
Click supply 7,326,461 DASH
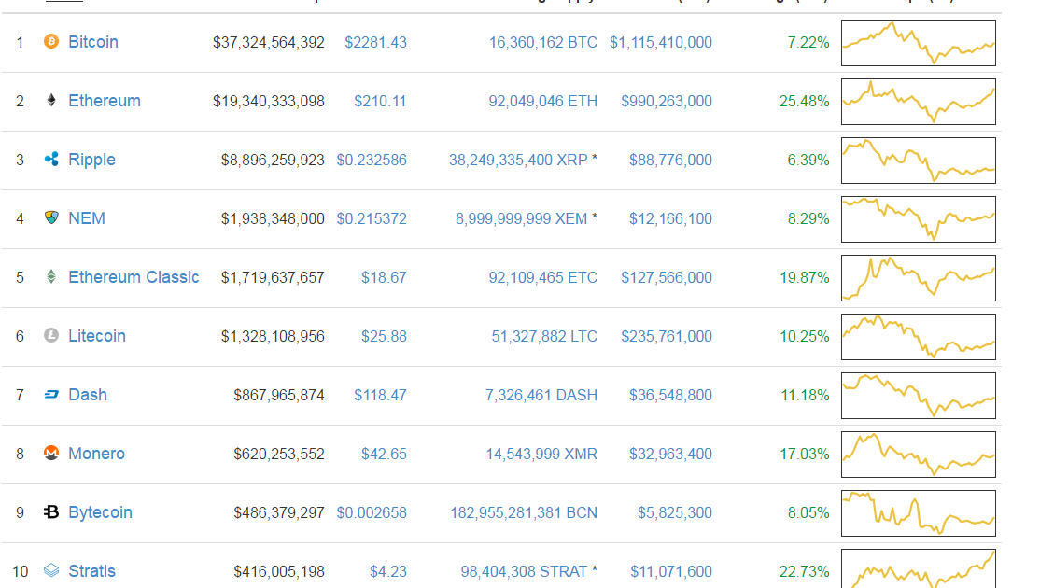coord(541,395)
